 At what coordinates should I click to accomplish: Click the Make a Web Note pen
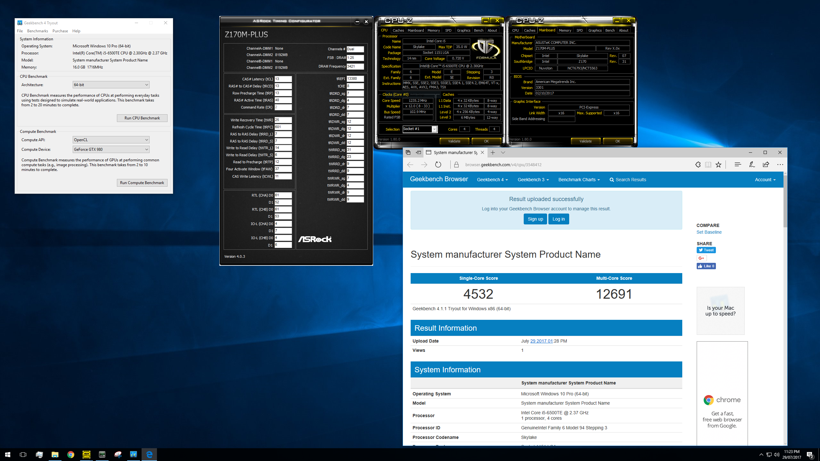pos(752,165)
